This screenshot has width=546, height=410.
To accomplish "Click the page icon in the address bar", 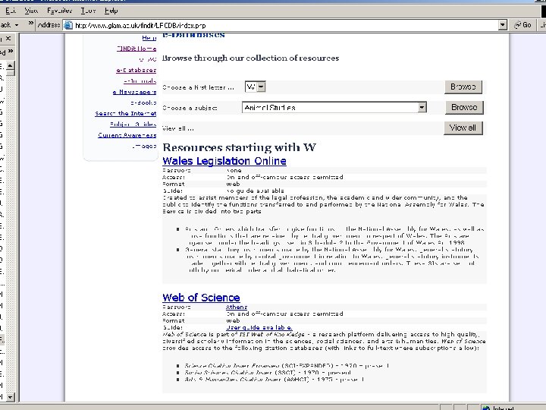I will [68, 25].
